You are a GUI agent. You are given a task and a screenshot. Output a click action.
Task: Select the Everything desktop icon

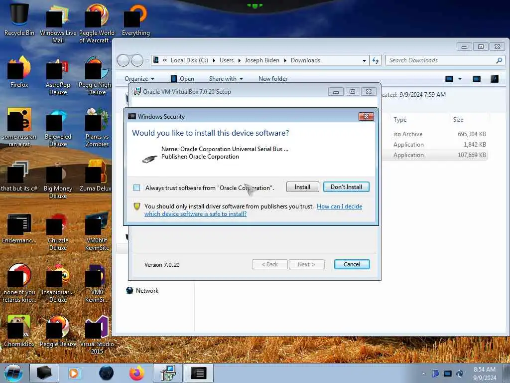[135, 19]
